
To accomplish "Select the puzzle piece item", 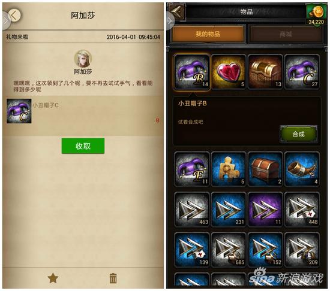I will pyautogui.click(x=229, y=169).
